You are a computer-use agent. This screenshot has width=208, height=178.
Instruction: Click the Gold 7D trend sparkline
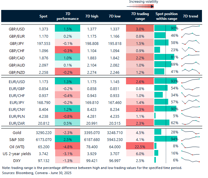pyautogui.click(x=191, y=132)
